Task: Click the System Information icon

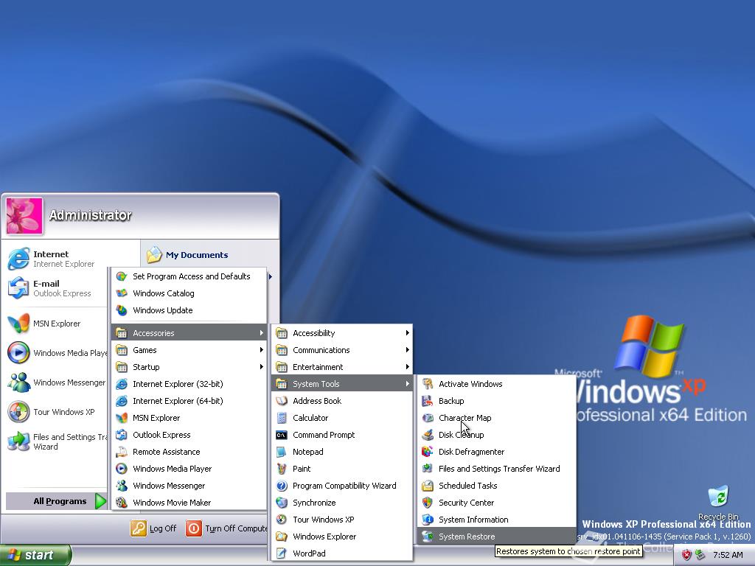Action: [427, 520]
